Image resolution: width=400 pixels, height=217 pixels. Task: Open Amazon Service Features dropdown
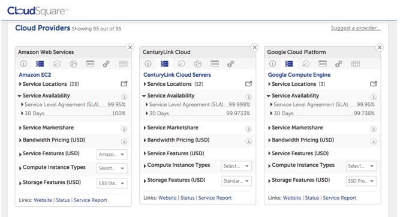112,154
